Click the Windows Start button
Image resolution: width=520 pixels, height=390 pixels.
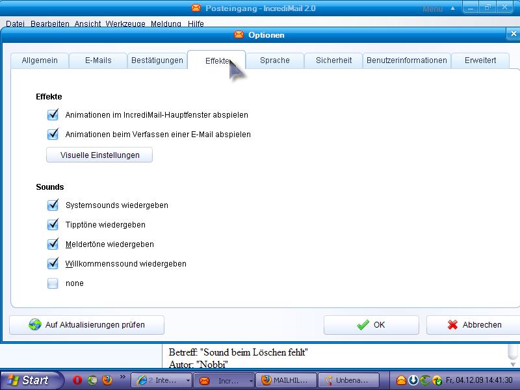pyautogui.click(x=31, y=380)
